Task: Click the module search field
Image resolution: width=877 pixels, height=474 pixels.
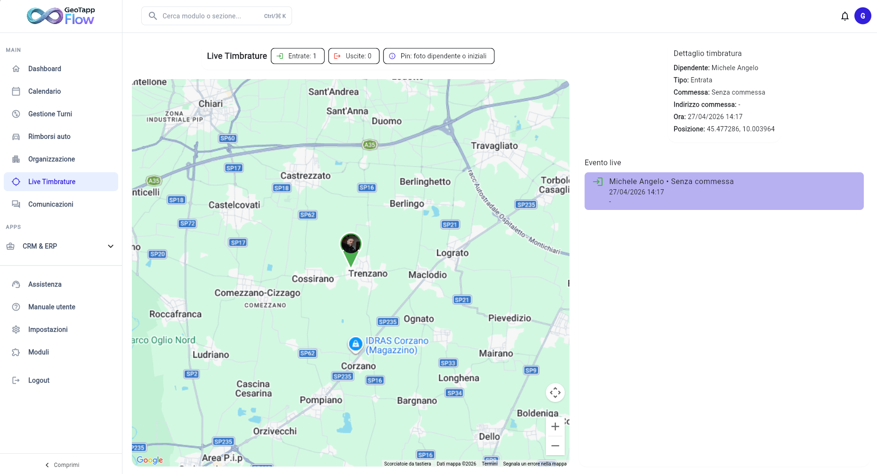Action: (217, 16)
